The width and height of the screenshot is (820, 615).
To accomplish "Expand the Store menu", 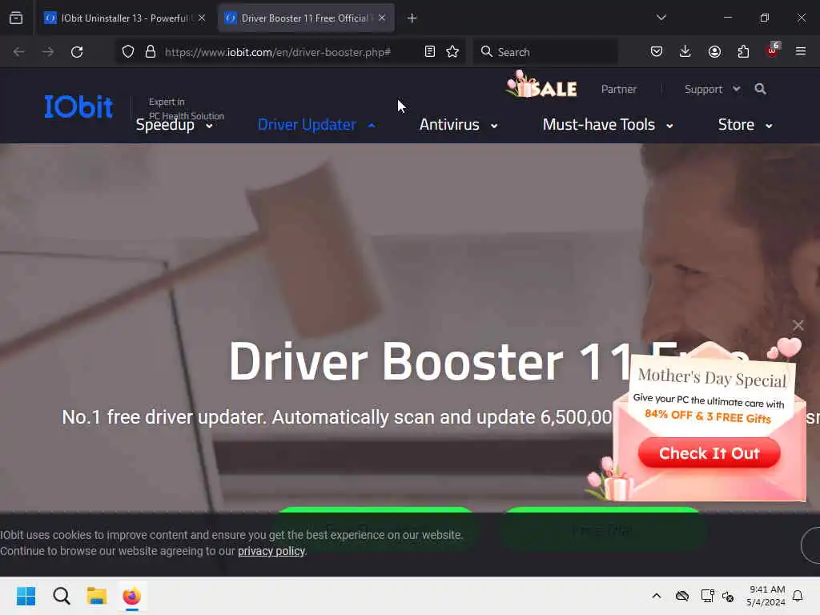I will (x=746, y=125).
